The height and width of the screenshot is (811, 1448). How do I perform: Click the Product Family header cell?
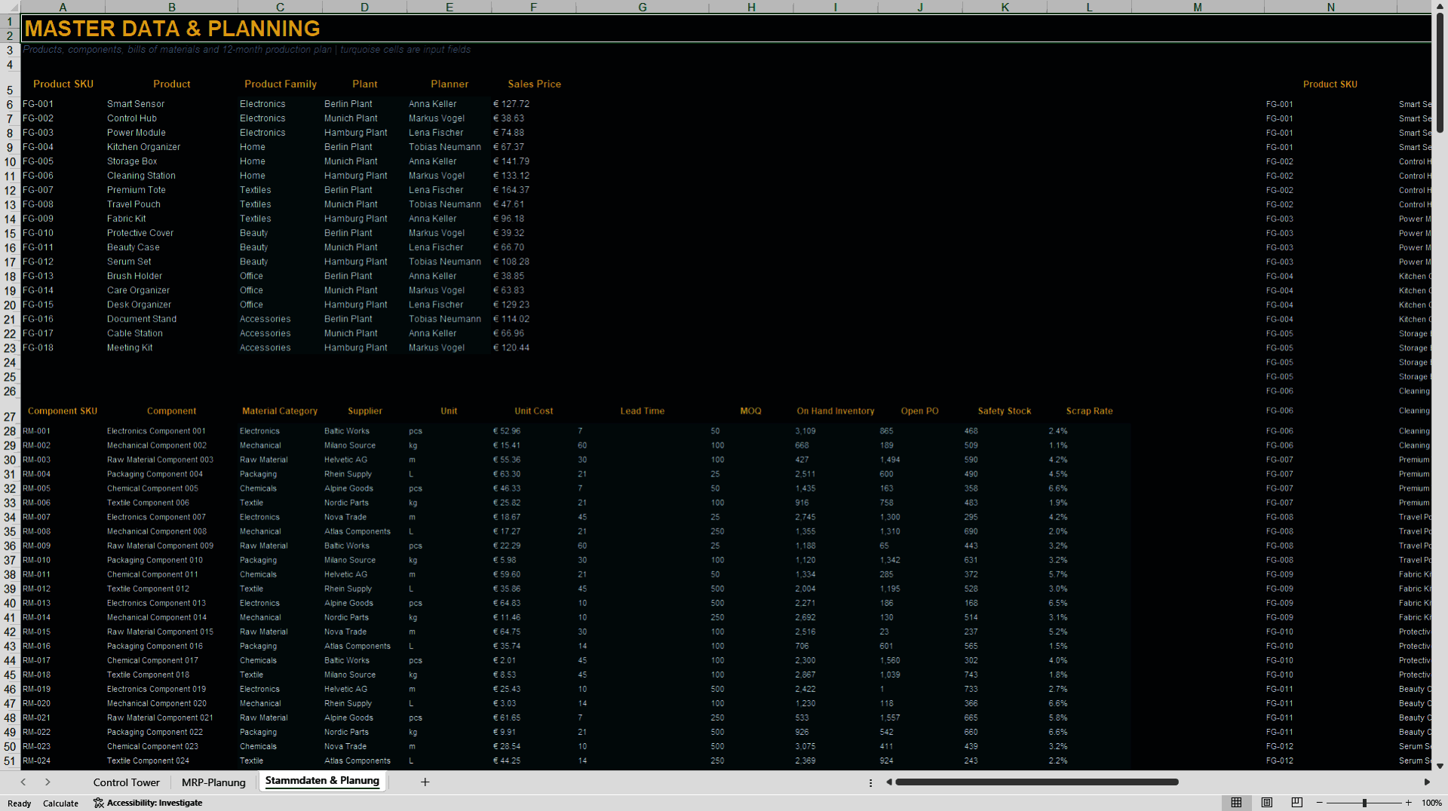pos(281,84)
